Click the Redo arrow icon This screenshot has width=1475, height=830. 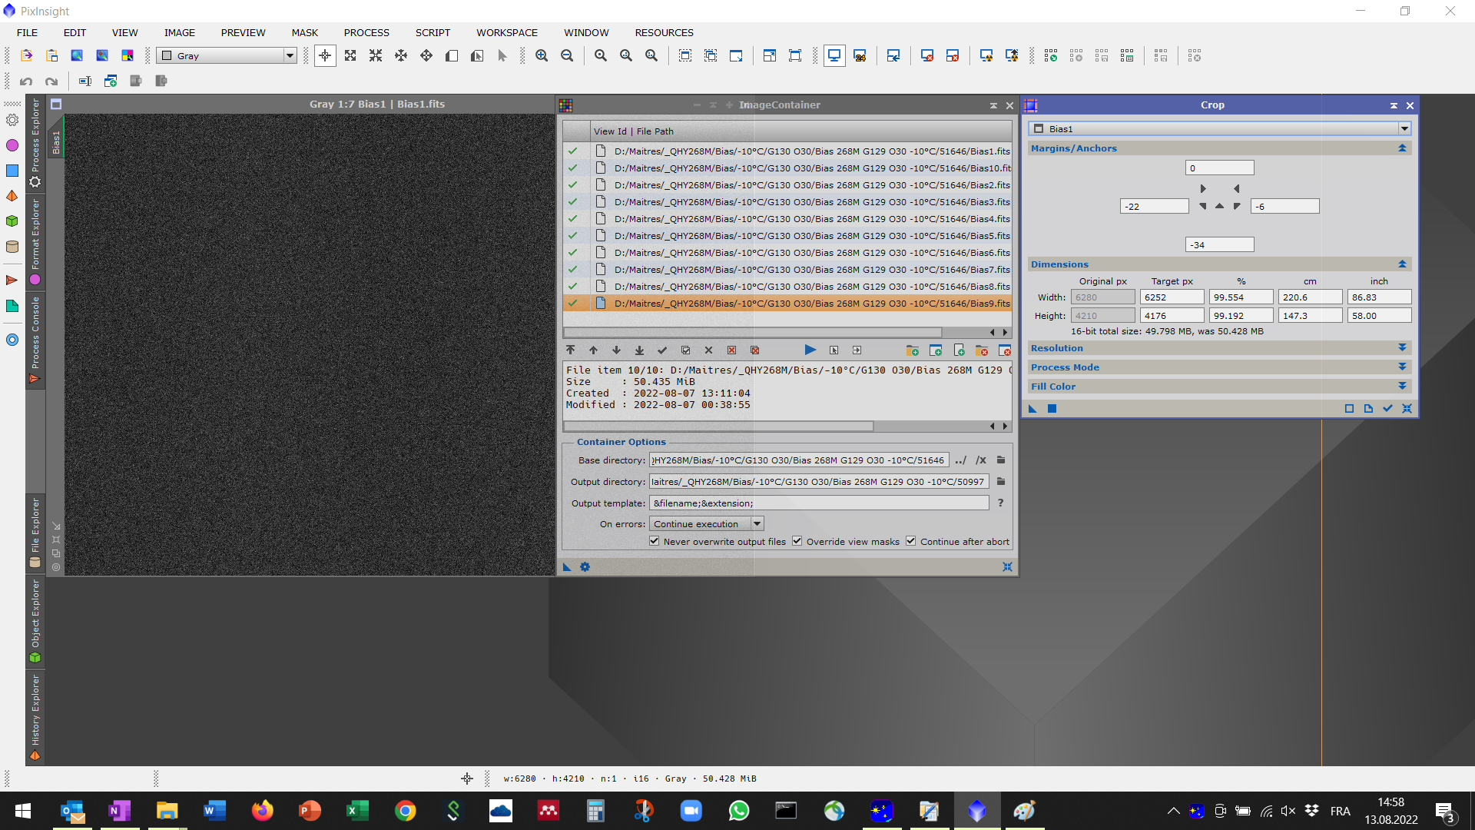(51, 81)
